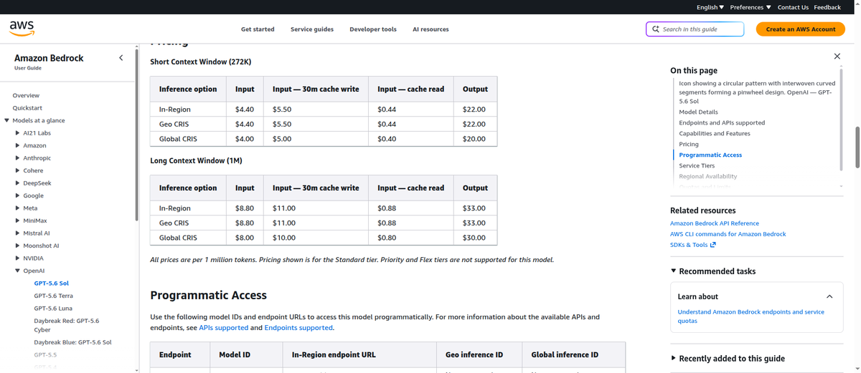Go to Overview in sidebar
This screenshot has width=861, height=373.
point(26,95)
